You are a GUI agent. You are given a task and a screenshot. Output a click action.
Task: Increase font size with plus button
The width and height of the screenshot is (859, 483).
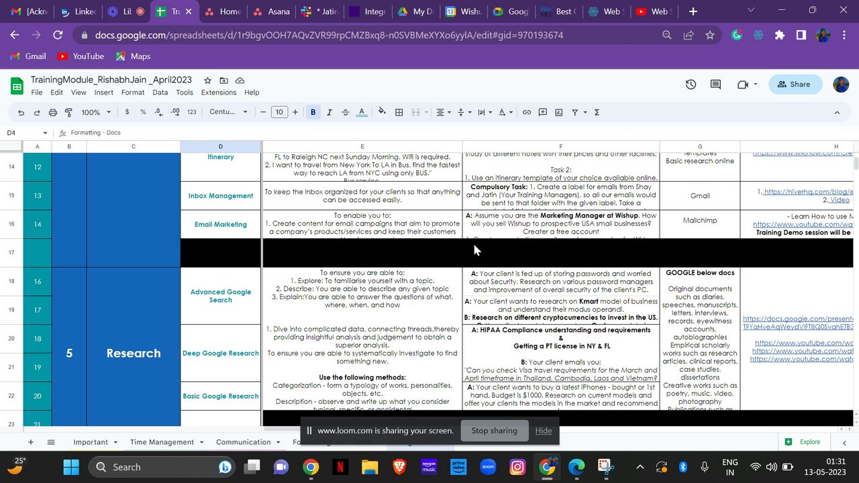[295, 112]
